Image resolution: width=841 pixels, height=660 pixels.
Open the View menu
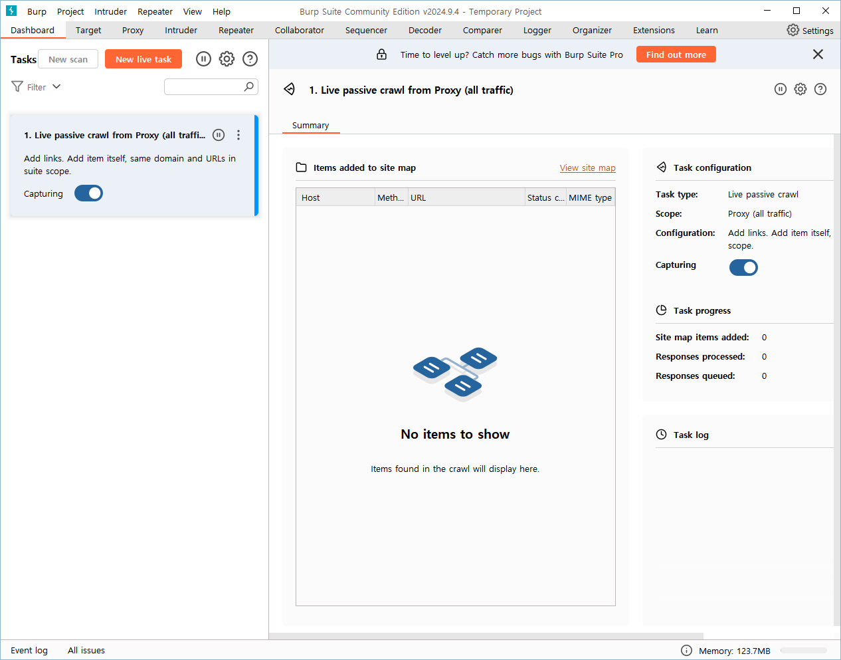pyautogui.click(x=193, y=11)
